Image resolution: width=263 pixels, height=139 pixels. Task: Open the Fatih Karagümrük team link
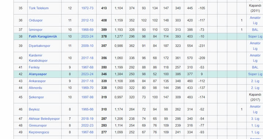[x=43, y=37]
